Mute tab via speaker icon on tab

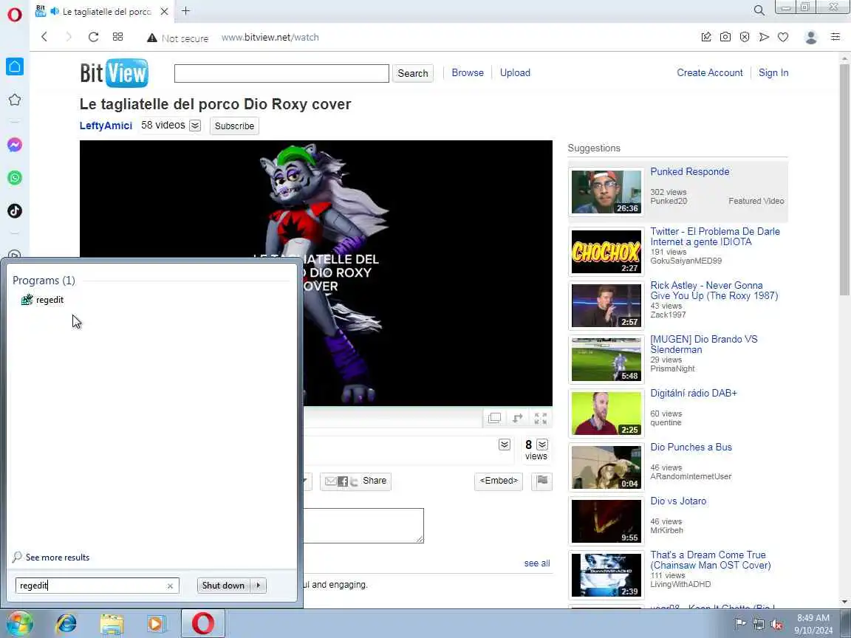click(54, 11)
